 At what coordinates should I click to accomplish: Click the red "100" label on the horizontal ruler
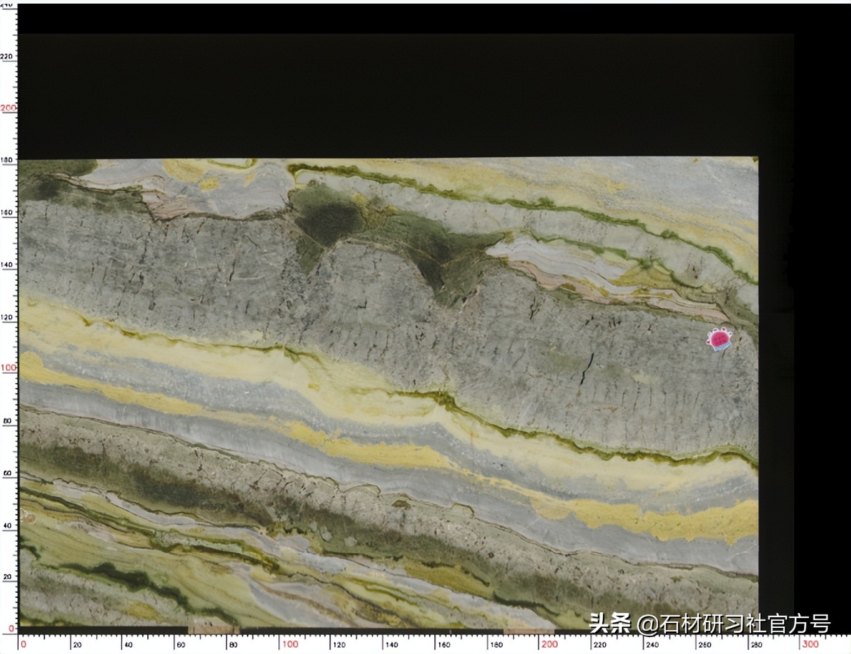290,644
